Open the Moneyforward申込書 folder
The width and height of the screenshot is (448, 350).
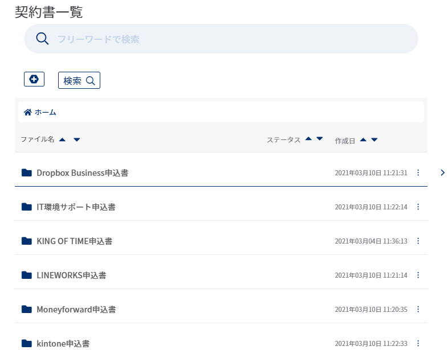76,310
